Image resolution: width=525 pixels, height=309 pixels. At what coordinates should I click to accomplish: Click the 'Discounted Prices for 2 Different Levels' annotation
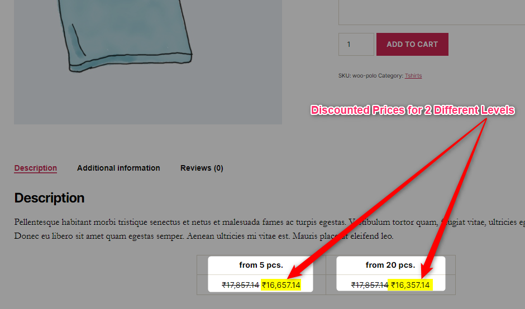[x=413, y=110]
